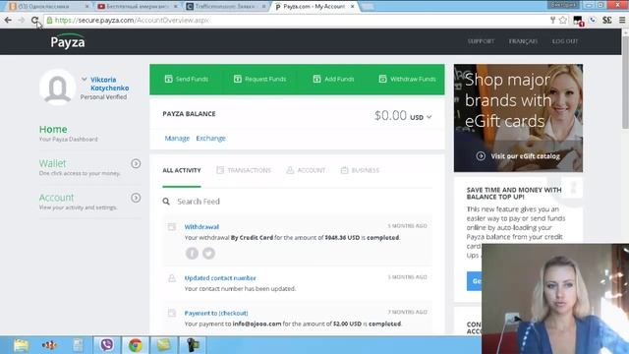
Task: Click the search magnifier icon
Action: [166, 201]
